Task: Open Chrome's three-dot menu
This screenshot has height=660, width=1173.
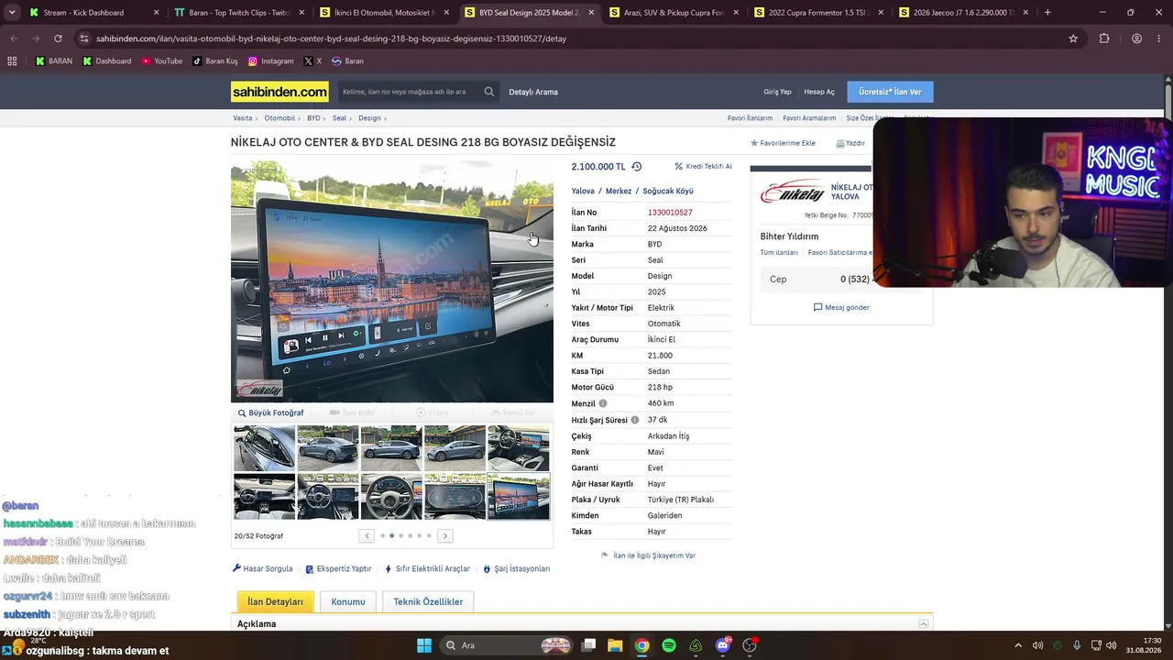Action: (x=1160, y=38)
